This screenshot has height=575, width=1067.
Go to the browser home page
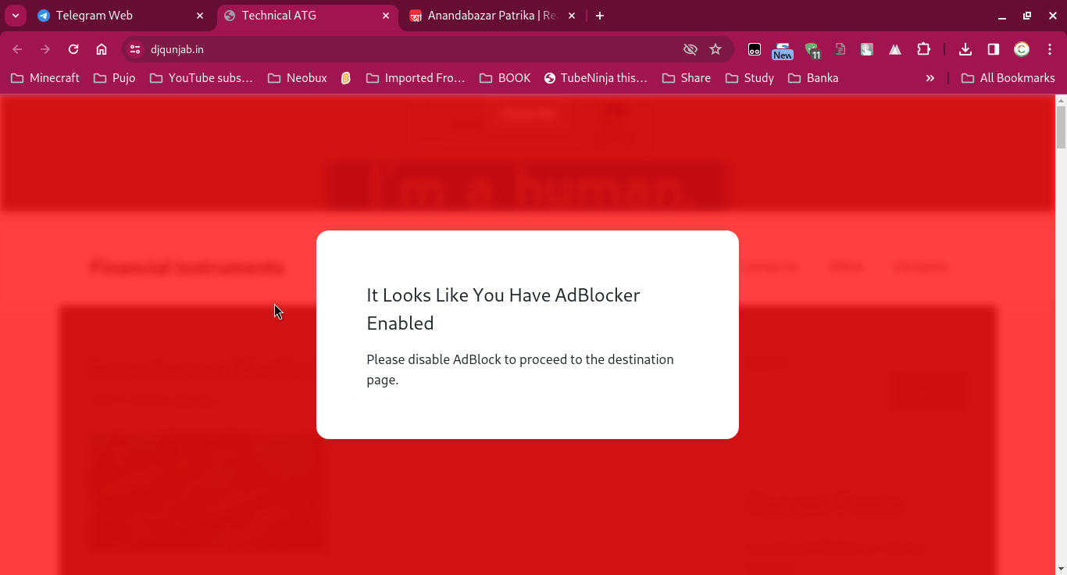pos(102,49)
